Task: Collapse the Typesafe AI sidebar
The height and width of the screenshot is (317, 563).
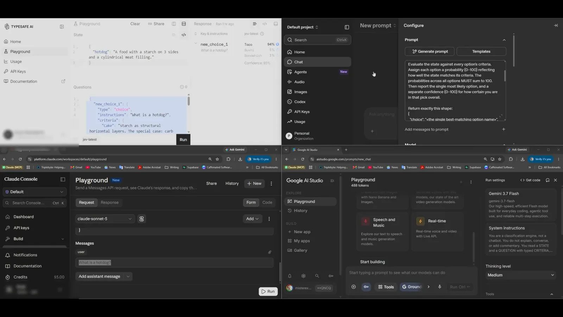Action: point(62,27)
